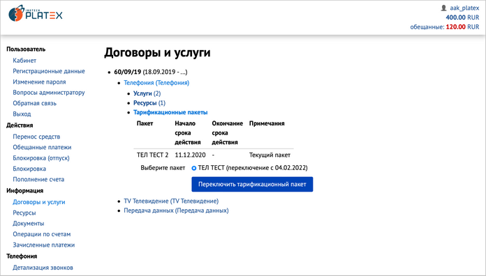Open Договоры и услуги in sidebar
Screen dimensions: 486x276
pos(38,202)
